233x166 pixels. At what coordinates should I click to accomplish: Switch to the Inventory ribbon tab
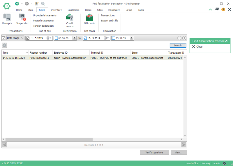(56, 10)
